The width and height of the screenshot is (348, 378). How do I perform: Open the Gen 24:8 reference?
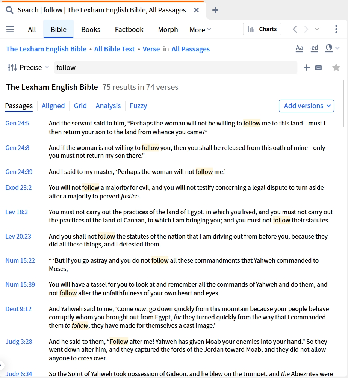(x=17, y=148)
